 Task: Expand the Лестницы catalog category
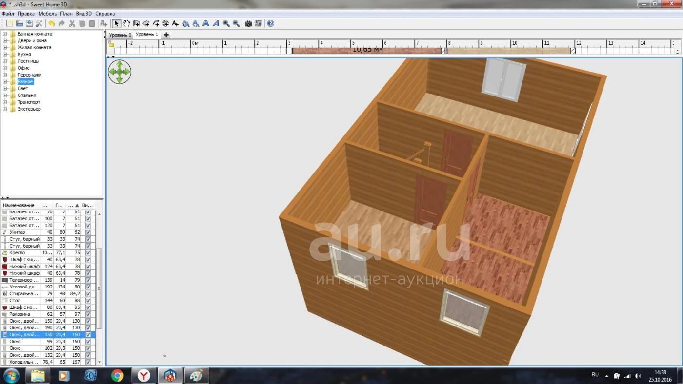click(5, 61)
